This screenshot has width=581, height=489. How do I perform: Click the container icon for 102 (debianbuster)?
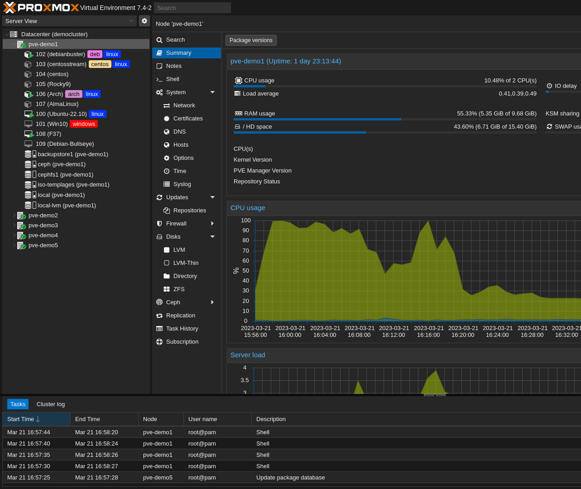28,54
